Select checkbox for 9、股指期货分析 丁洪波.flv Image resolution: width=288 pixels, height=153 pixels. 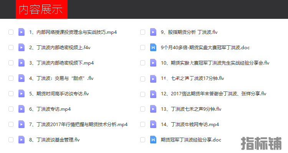[143, 32]
